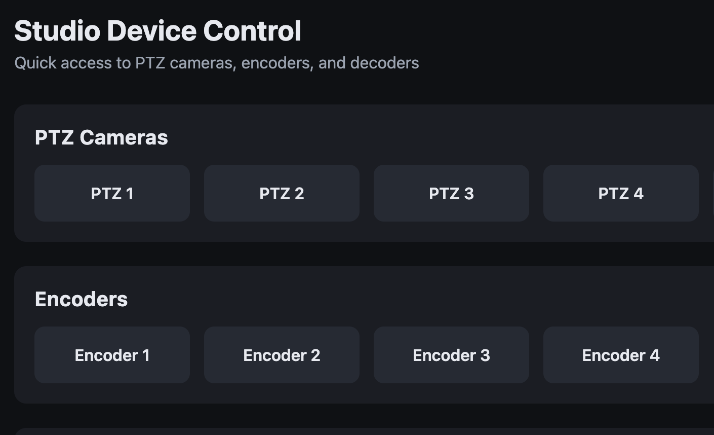Activate the first PTZ camera tile

point(112,193)
